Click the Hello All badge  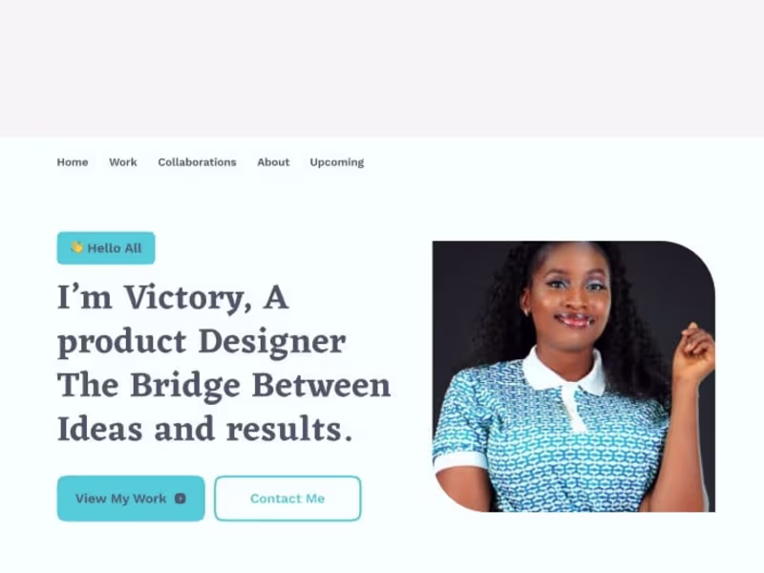coord(106,248)
